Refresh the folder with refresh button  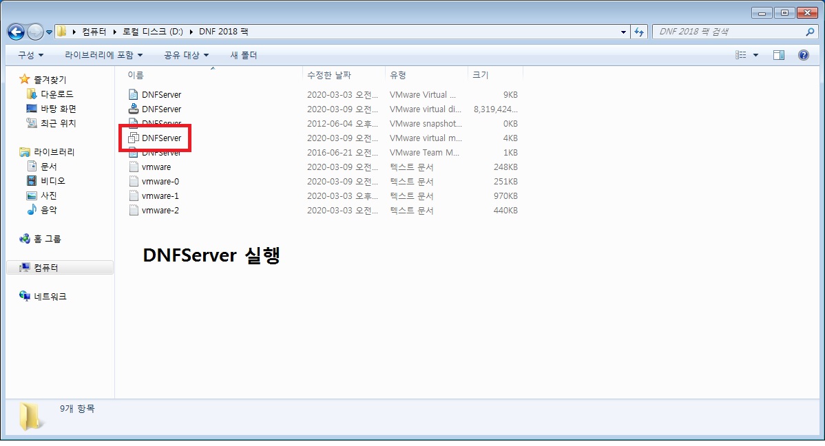tap(639, 32)
